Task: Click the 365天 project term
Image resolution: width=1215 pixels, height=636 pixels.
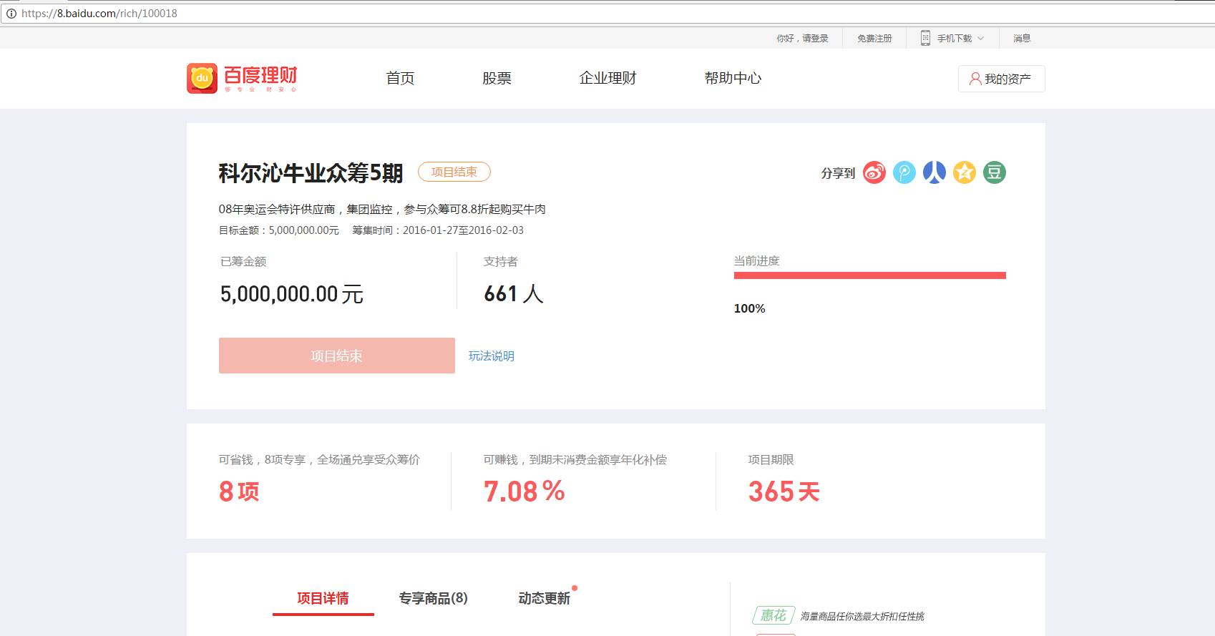Action: [x=784, y=491]
